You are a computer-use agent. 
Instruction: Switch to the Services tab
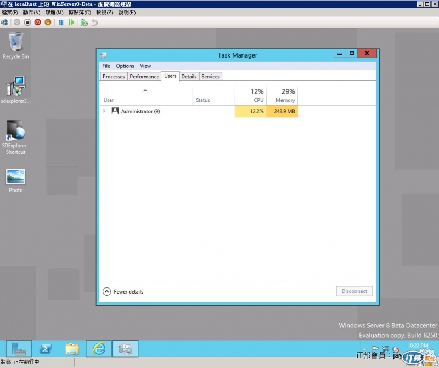tap(211, 76)
